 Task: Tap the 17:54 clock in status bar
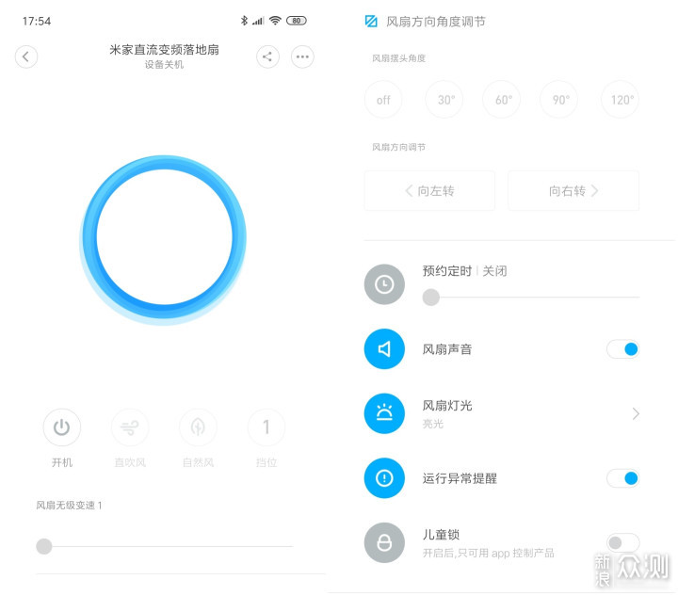coord(37,21)
